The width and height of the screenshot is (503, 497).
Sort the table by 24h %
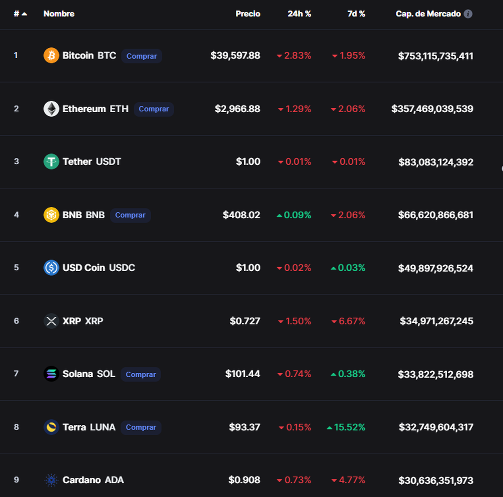tap(299, 13)
